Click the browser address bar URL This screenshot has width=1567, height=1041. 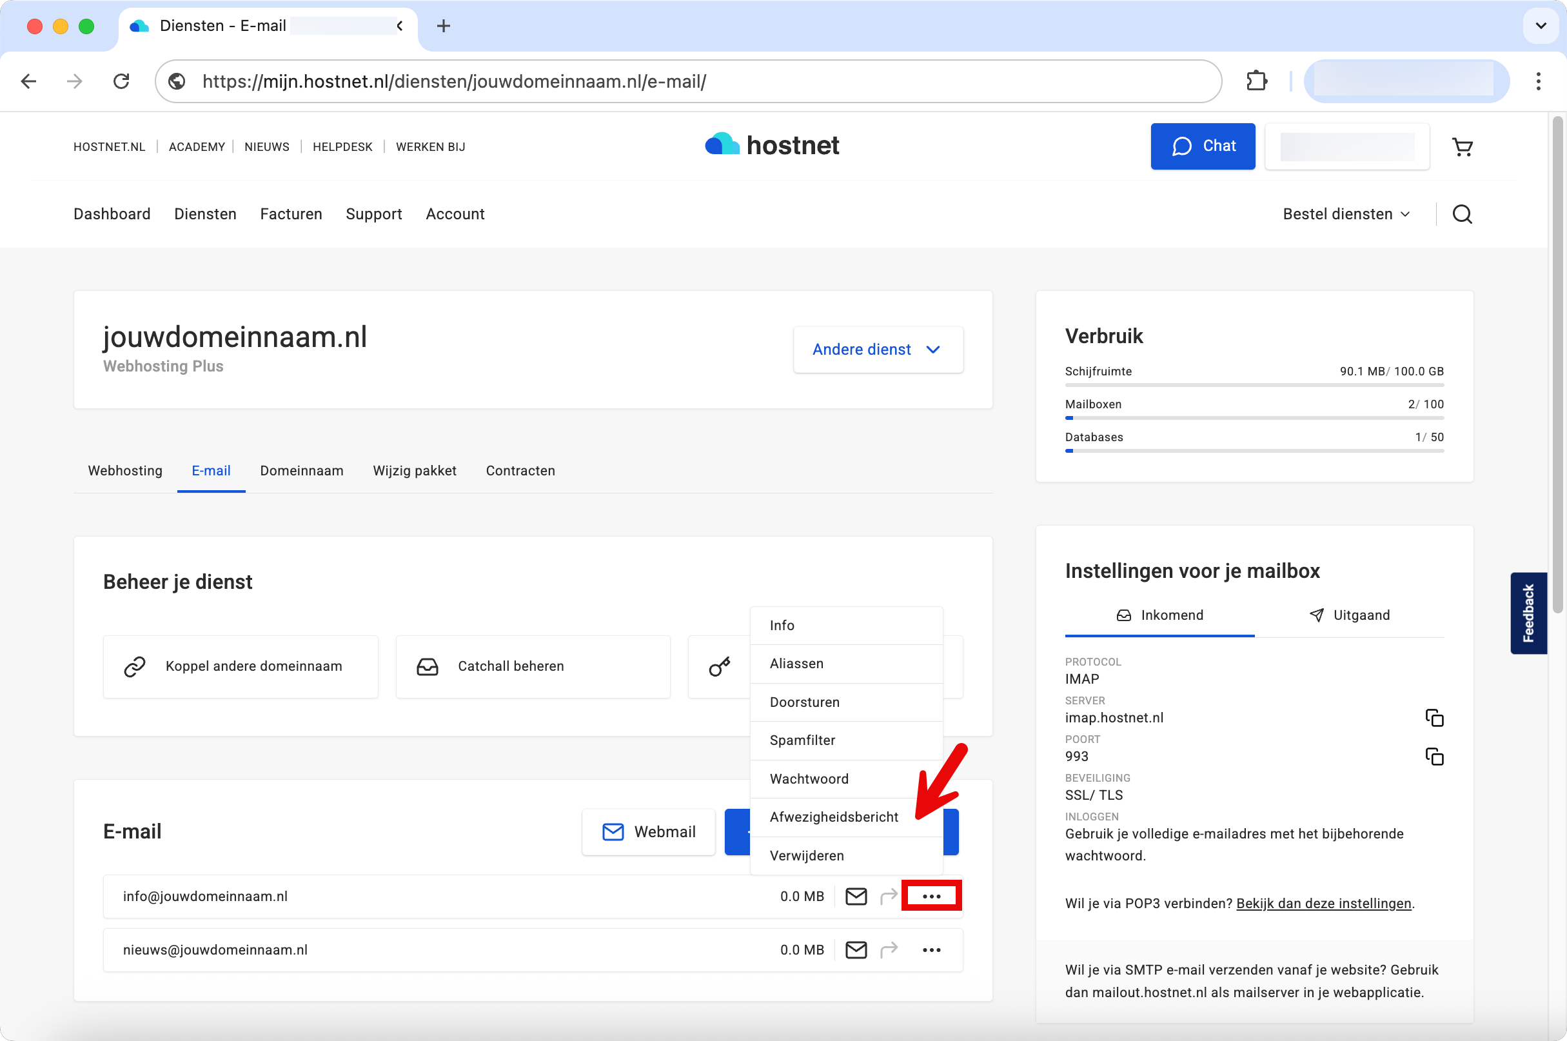[454, 81]
